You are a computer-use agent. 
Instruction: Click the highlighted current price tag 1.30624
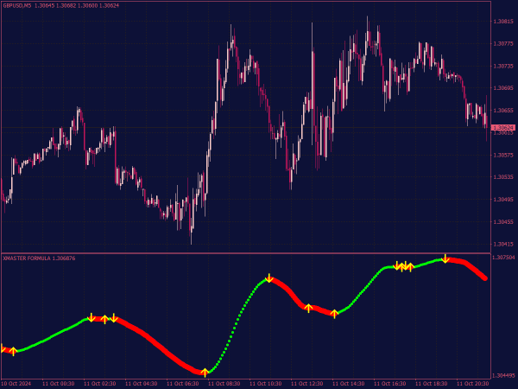tap(502, 127)
